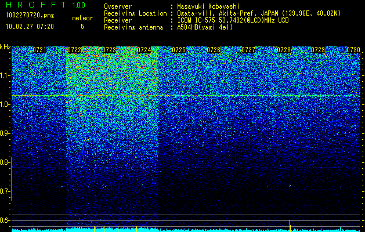
Task: Click the 0726 time label
Action: coord(214,50)
